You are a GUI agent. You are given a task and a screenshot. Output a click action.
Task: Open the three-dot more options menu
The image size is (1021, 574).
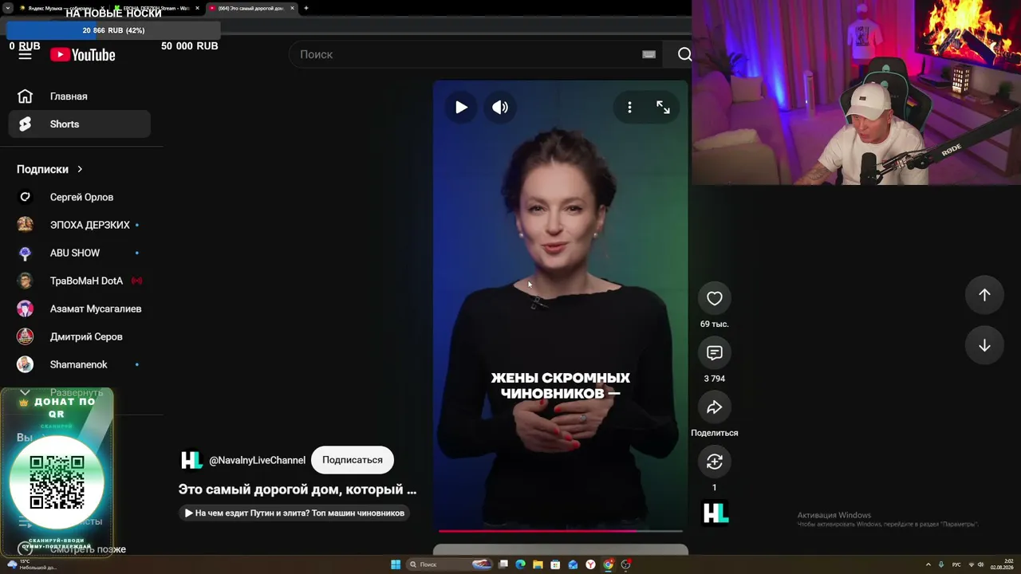pyautogui.click(x=629, y=107)
